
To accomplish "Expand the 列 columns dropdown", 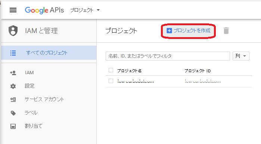I will tap(241, 56).
